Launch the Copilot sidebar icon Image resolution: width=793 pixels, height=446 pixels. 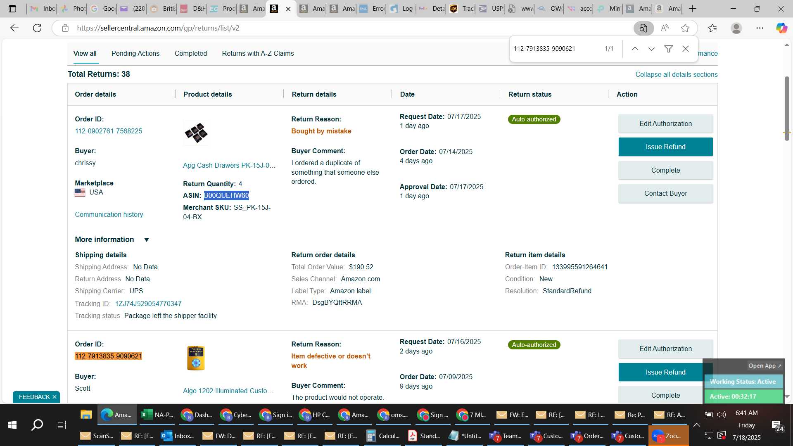click(781, 28)
